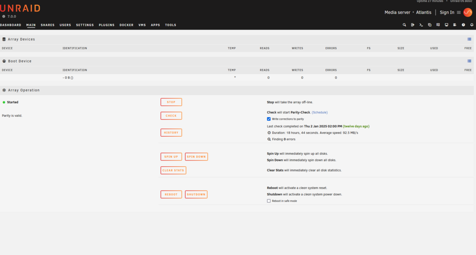Click the version info icon next to 7.0.0
This screenshot has width=476, height=255.
click(4, 16)
